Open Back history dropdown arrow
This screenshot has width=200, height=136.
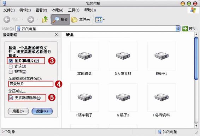tap(23, 19)
